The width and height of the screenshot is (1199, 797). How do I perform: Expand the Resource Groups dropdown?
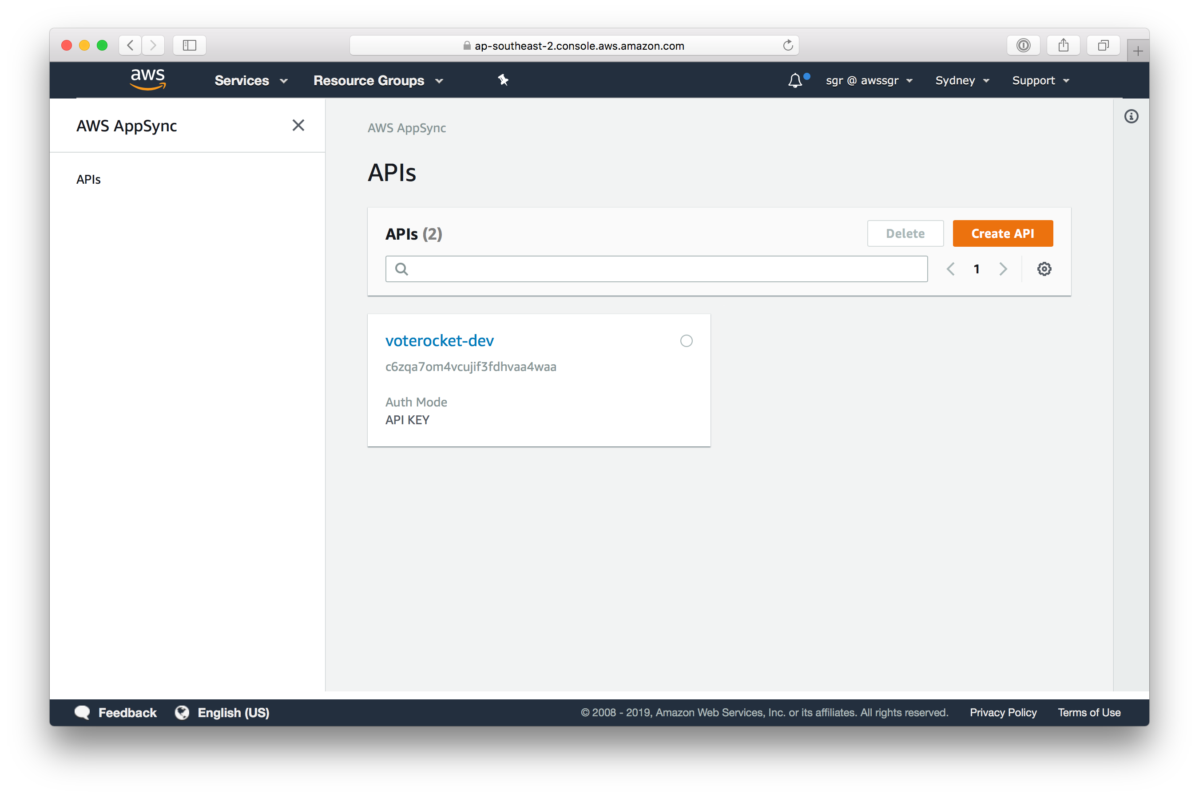tap(378, 80)
